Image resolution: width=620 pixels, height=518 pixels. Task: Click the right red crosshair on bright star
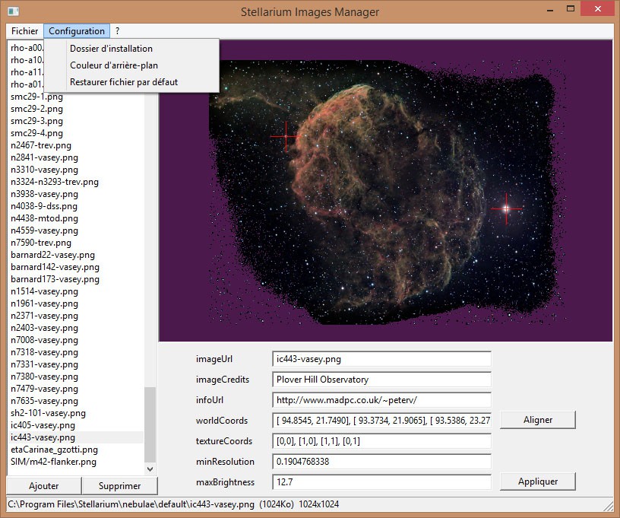[507, 208]
